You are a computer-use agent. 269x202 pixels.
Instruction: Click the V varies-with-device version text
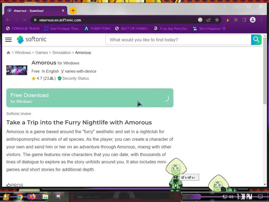[x=79, y=71]
